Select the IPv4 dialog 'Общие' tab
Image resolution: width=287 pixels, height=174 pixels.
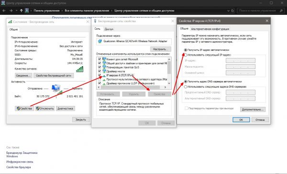184,29
